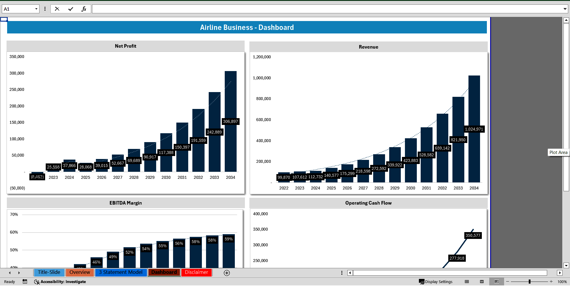Image resolution: width=570 pixels, height=286 pixels.
Task: Go to previous sheet tab arrow
Action: click(10, 273)
